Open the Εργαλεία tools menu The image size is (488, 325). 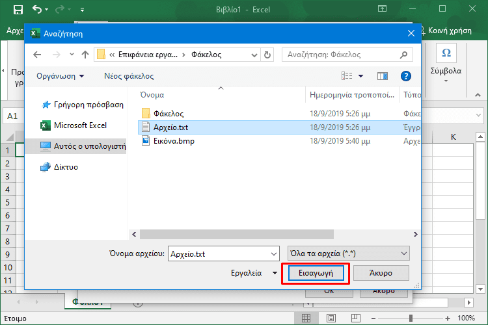coord(254,273)
